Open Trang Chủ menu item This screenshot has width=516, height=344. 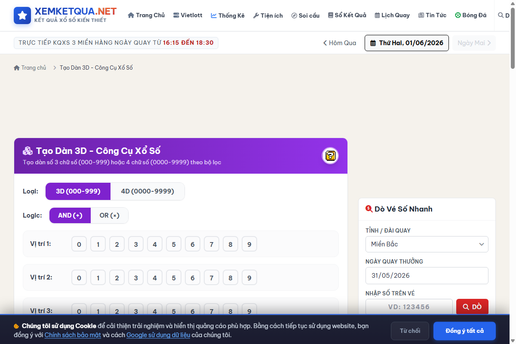(146, 15)
